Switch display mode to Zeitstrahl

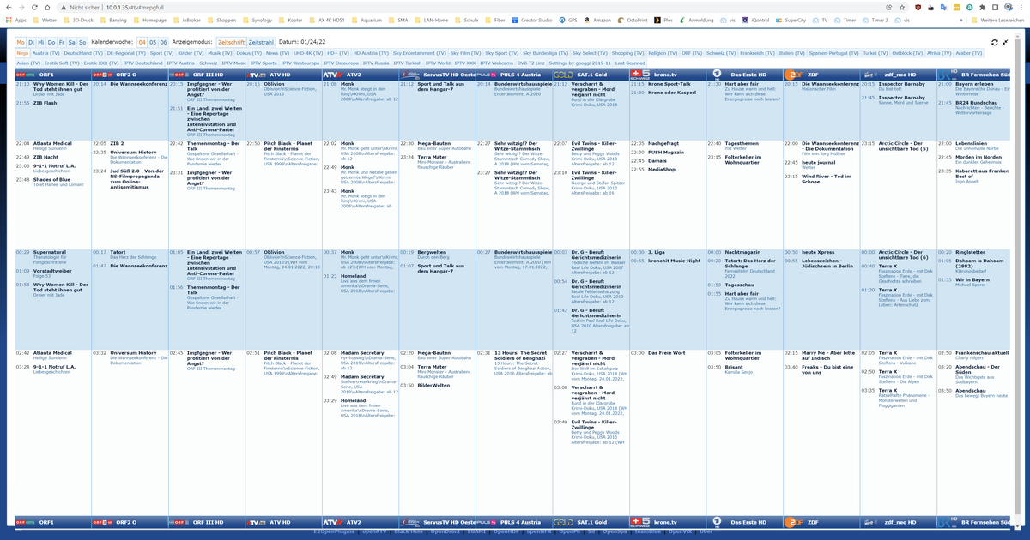261,42
